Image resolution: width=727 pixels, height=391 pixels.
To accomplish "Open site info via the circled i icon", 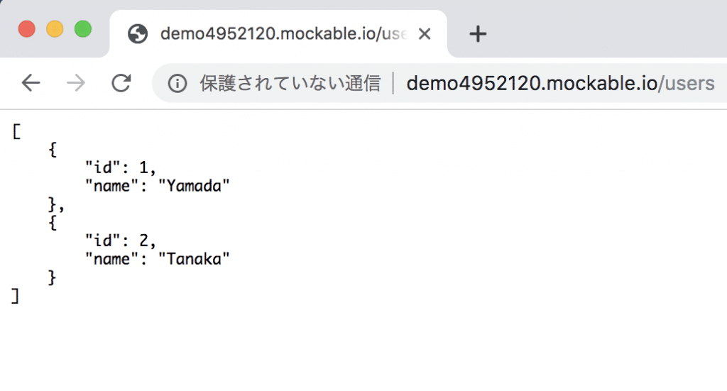I will click(x=177, y=84).
